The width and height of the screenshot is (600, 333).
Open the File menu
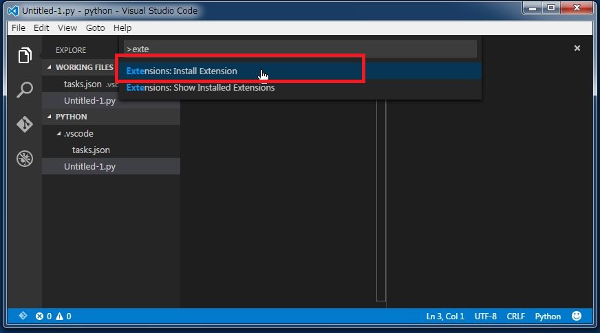tap(19, 28)
